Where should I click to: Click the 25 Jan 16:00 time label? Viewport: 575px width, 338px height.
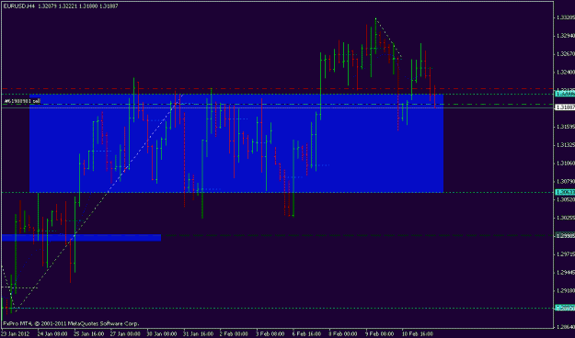pyautogui.click(x=88, y=334)
